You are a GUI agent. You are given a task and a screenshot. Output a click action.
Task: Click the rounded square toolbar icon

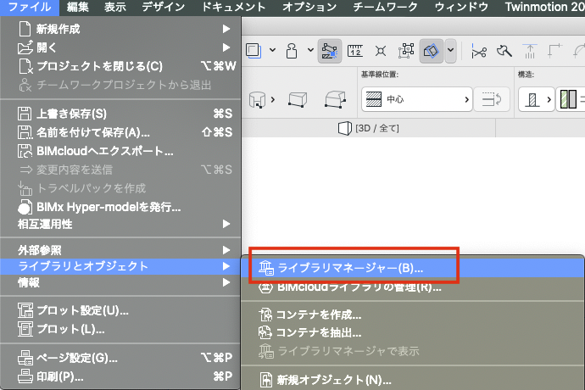pyautogui.click(x=253, y=50)
